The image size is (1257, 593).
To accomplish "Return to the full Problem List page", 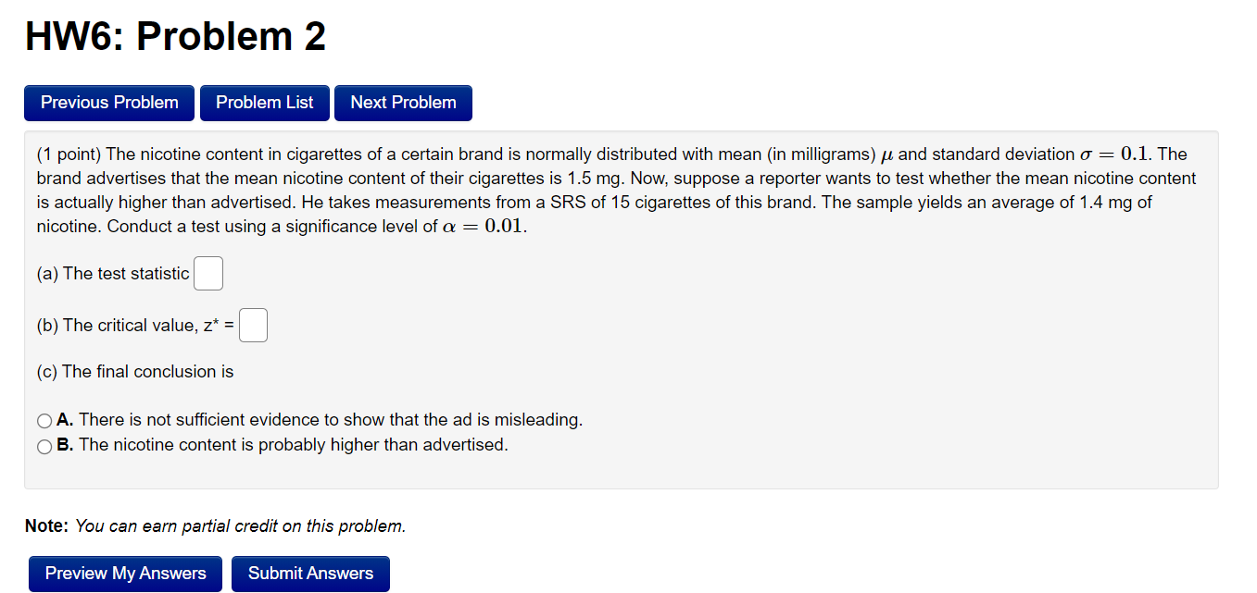I will (264, 103).
